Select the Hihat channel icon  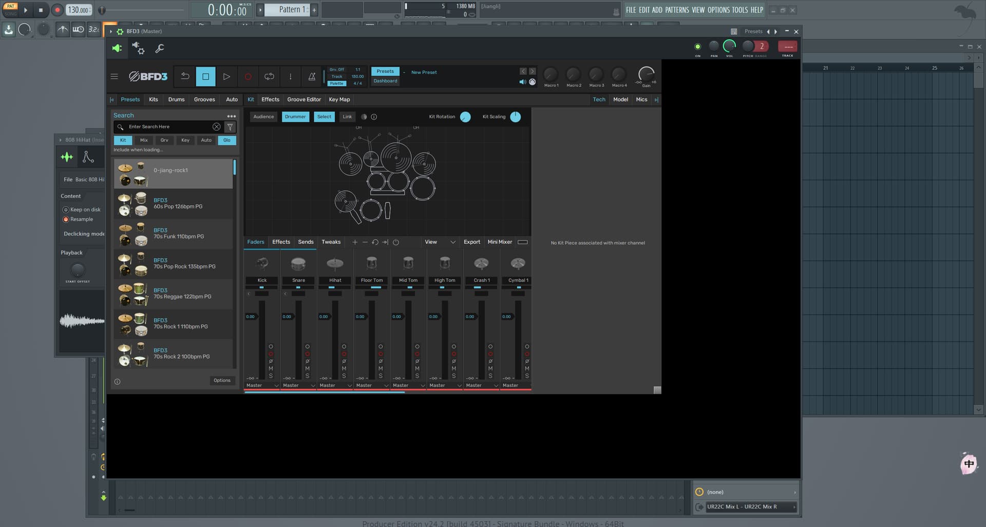pos(335,264)
